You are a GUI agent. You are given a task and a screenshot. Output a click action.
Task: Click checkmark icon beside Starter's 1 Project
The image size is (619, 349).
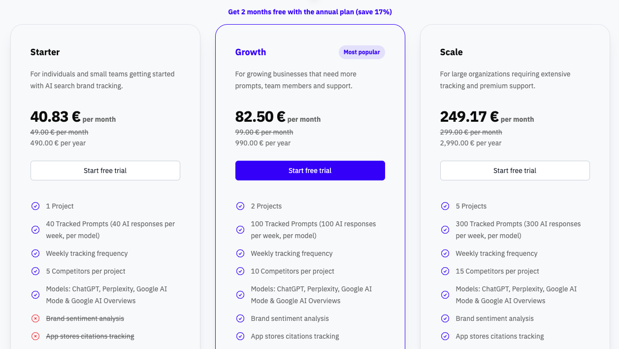pyautogui.click(x=35, y=206)
